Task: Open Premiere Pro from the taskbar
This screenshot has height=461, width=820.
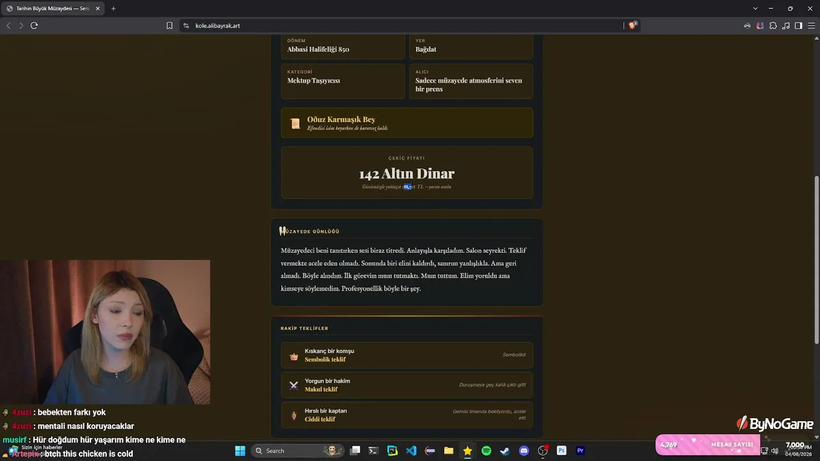Action: 580,451
